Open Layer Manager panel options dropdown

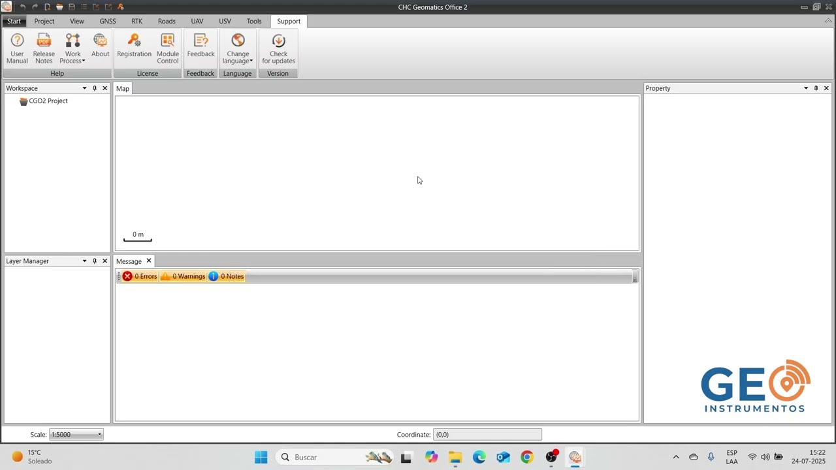pos(84,261)
